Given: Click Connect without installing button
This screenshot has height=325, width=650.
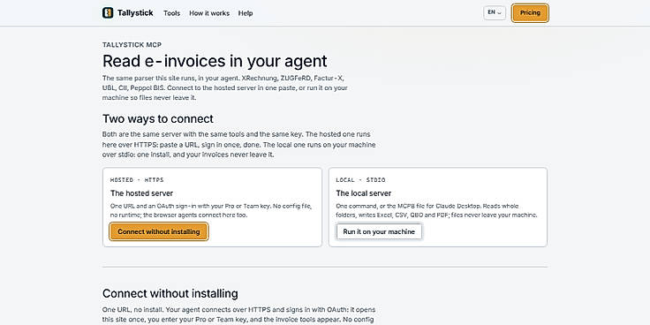Looking at the screenshot, I should coord(159,231).
